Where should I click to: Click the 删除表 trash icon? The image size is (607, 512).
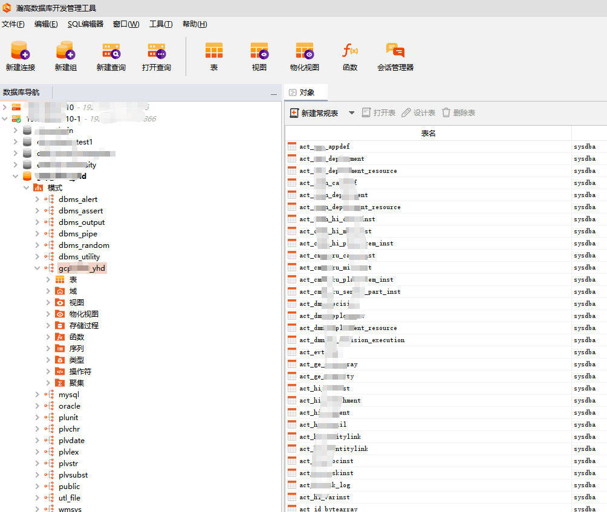tap(446, 112)
